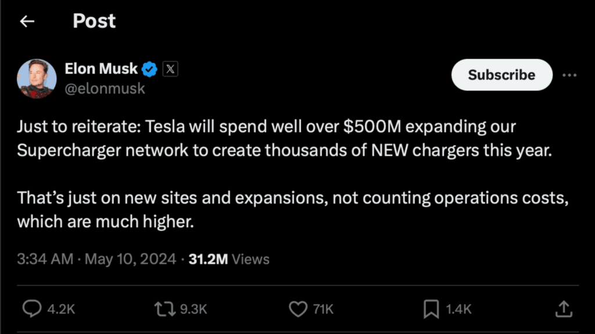Go back using the left arrow

[x=27, y=21]
